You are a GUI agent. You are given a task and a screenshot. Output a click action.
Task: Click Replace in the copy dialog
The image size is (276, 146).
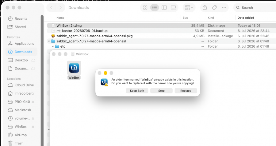(x=186, y=91)
